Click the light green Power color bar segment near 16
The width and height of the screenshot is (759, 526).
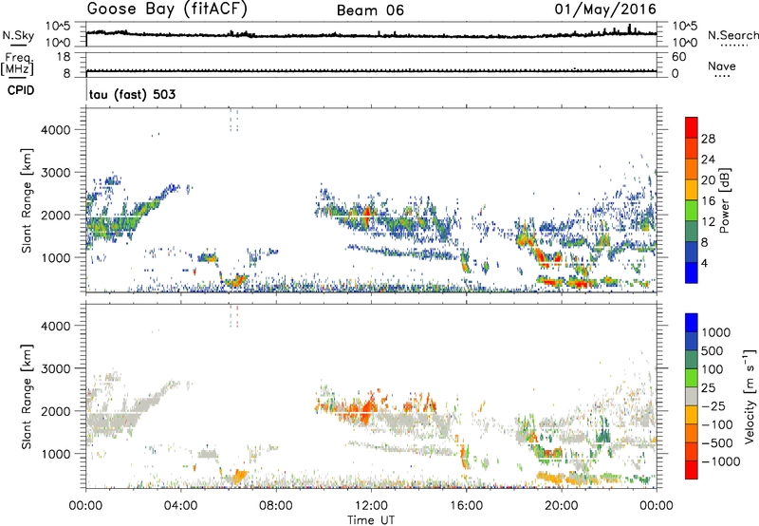692,210
